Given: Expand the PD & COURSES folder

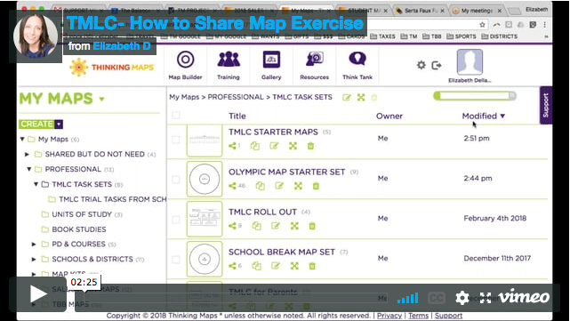Looking at the screenshot, I should (34, 245).
